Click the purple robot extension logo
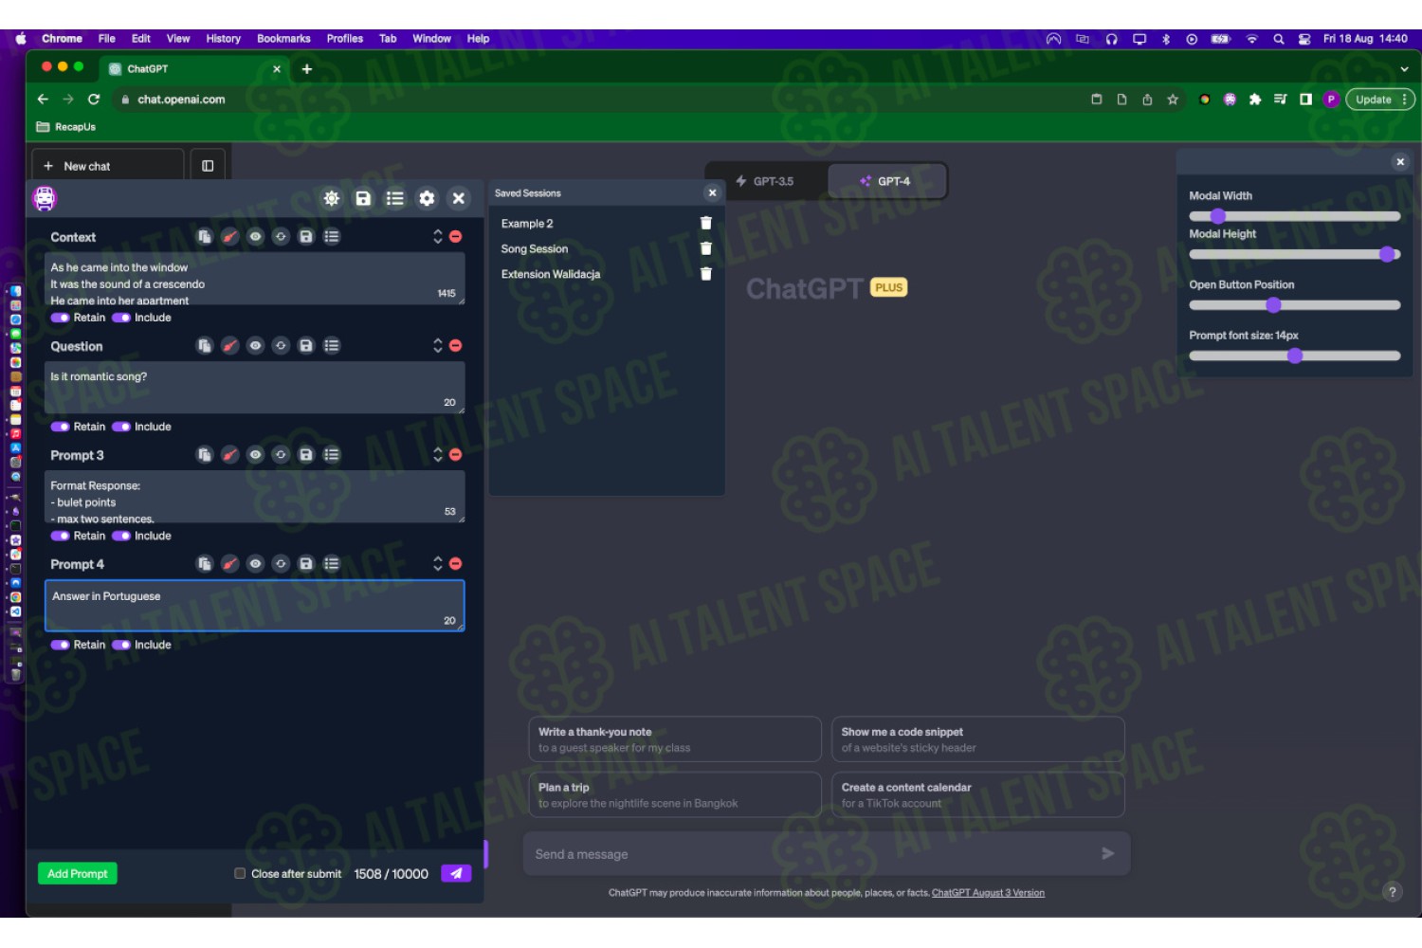1422x948 pixels. coord(45,198)
